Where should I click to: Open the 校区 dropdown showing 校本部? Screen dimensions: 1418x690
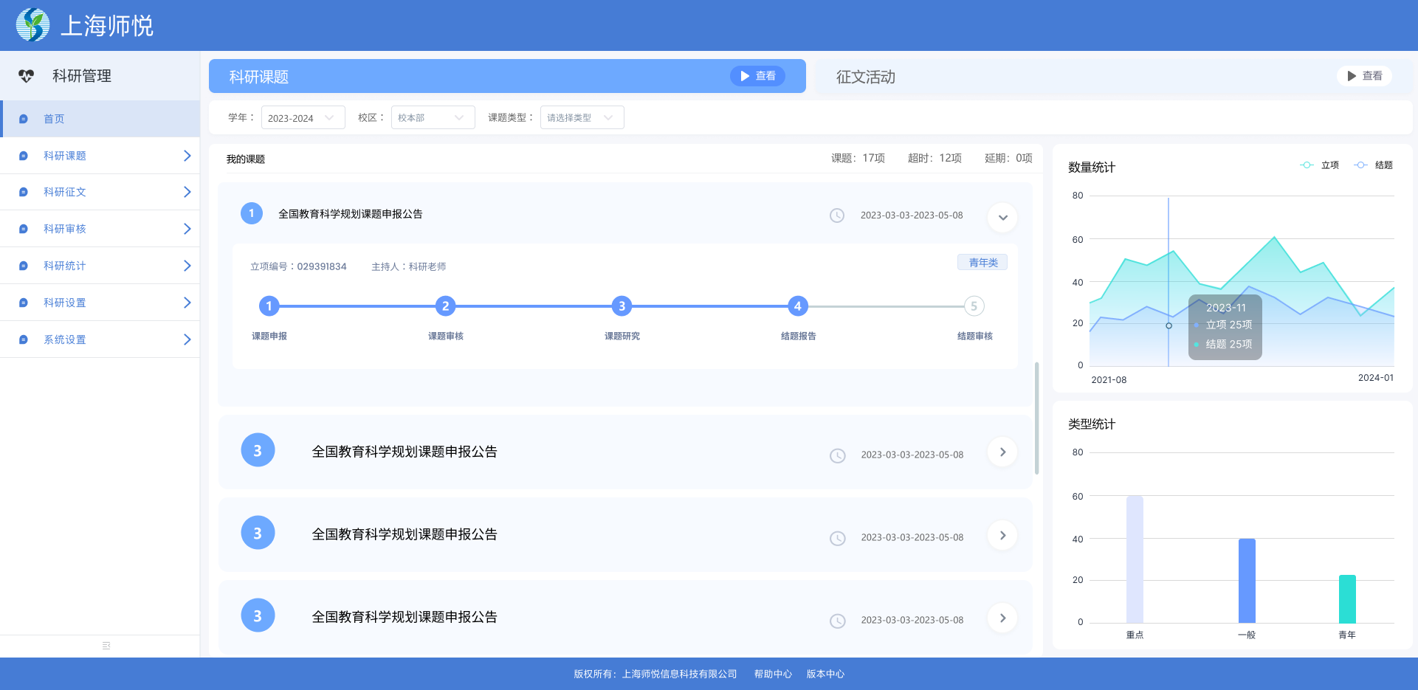433,117
